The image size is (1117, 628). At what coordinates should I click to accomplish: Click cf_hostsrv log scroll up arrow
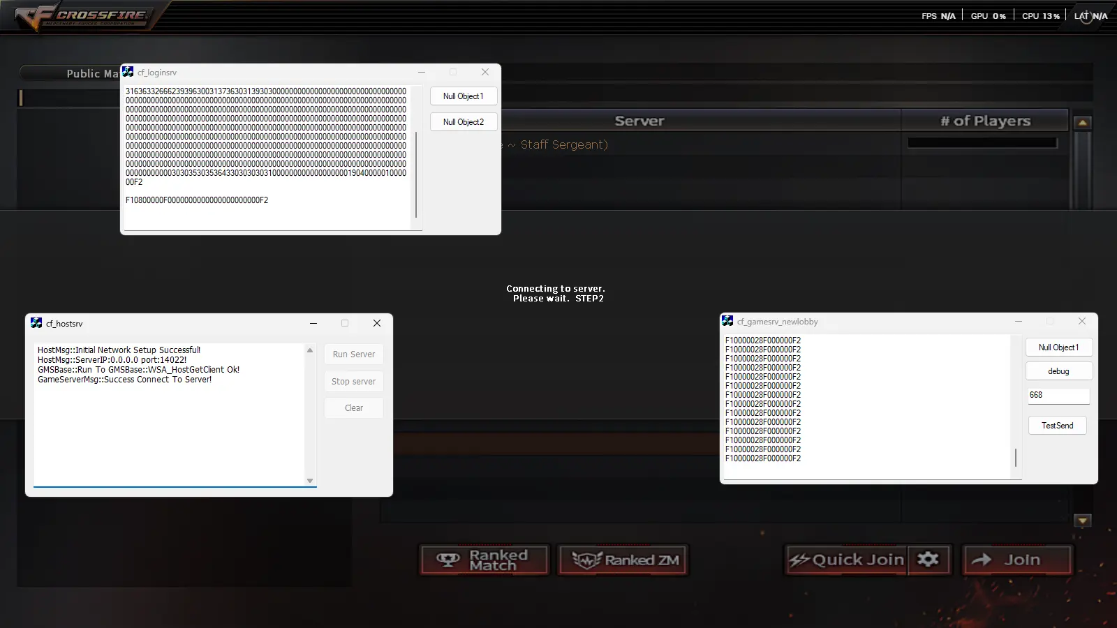click(x=310, y=350)
